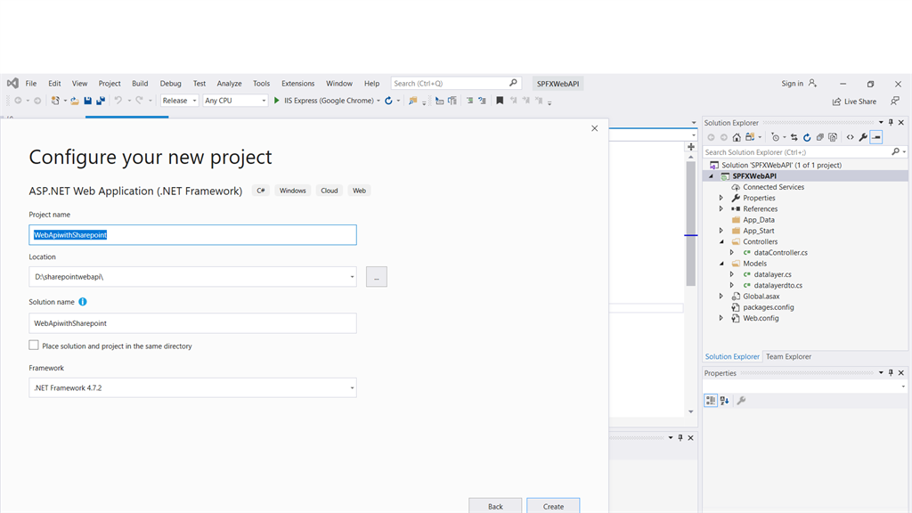Expand the Controllers folder in Solution Explorer
Image resolution: width=912 pixels, height=513 pixels.
pyautogui.click(x=721, y=241)
